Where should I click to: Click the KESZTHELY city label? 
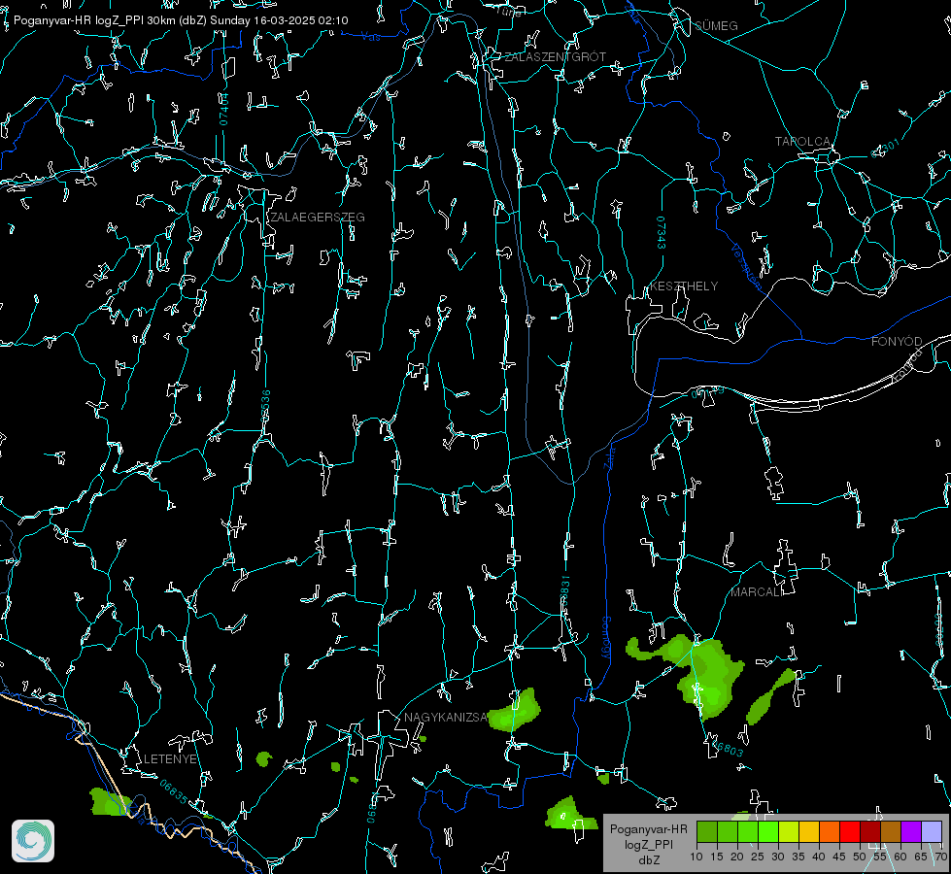(x=684, y=286)
